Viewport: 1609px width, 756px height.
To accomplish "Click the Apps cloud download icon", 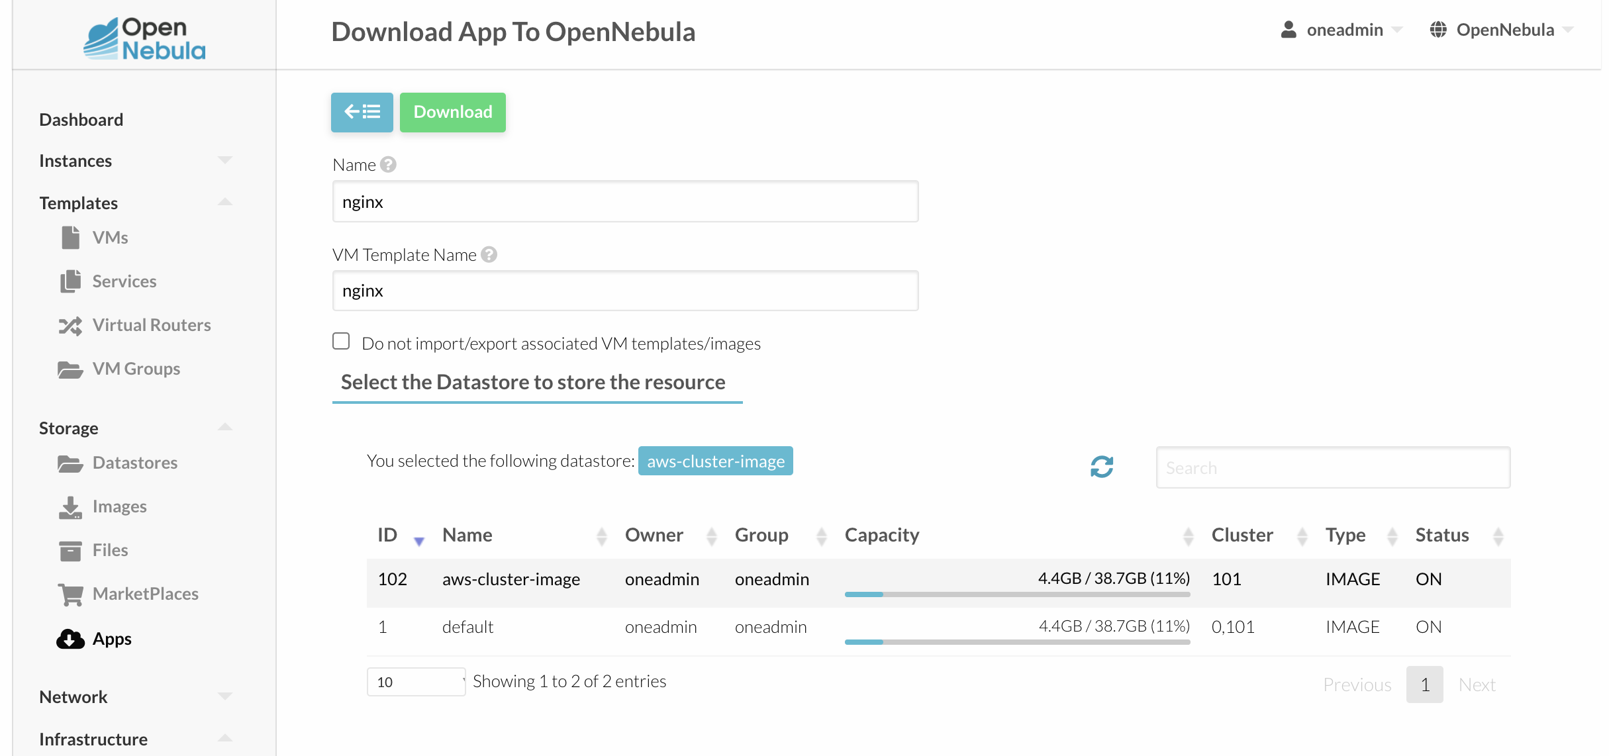I will point(70,639).
